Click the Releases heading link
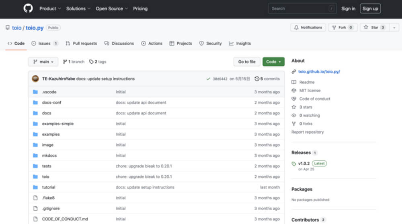This screenshot has height=224, width=402. [301, 153]
